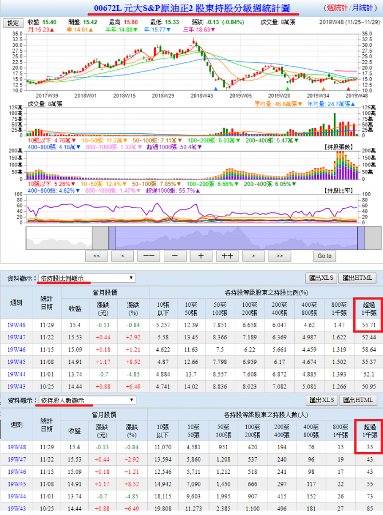Open week 19W47 in holder count table
Screen dimensions: 383x515
pyautogui.click(x=17, y=459)
